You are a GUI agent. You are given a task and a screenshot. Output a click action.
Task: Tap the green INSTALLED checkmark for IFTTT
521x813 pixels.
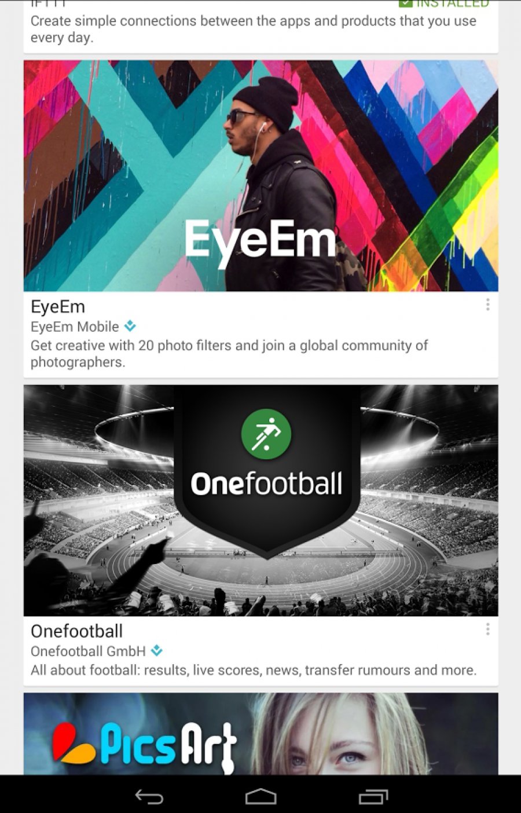tap(406, 3)
